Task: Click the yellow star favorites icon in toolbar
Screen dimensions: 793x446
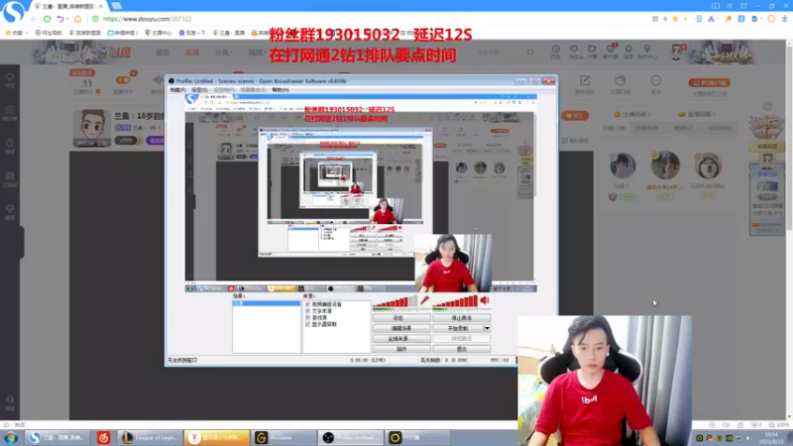Action: 675,19
